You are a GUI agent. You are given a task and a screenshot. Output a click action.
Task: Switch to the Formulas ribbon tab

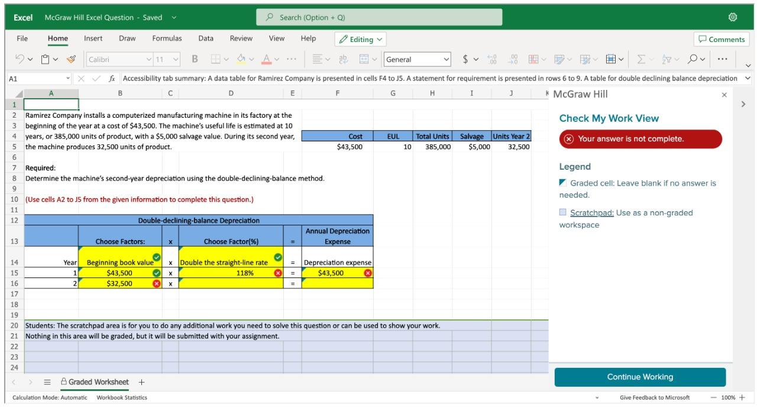point(167,40)
